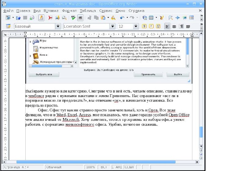This screenshot has width=229, height=171.
Task: Expand the Undo history dropdown arrow
Action: (127, 18)
